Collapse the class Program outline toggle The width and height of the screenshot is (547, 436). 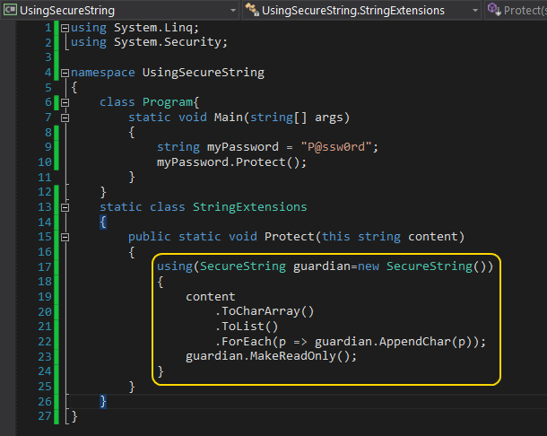pyautogui.click(x=65, y=102)
